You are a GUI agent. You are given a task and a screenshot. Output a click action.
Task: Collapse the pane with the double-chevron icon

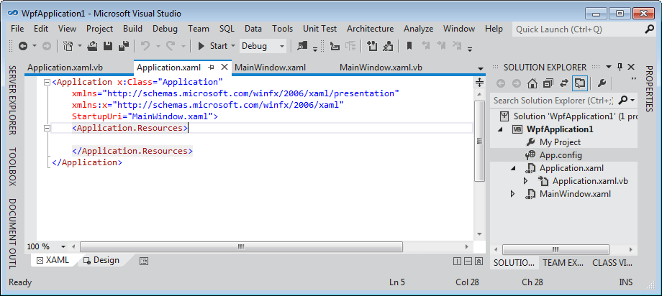[479, 261]
